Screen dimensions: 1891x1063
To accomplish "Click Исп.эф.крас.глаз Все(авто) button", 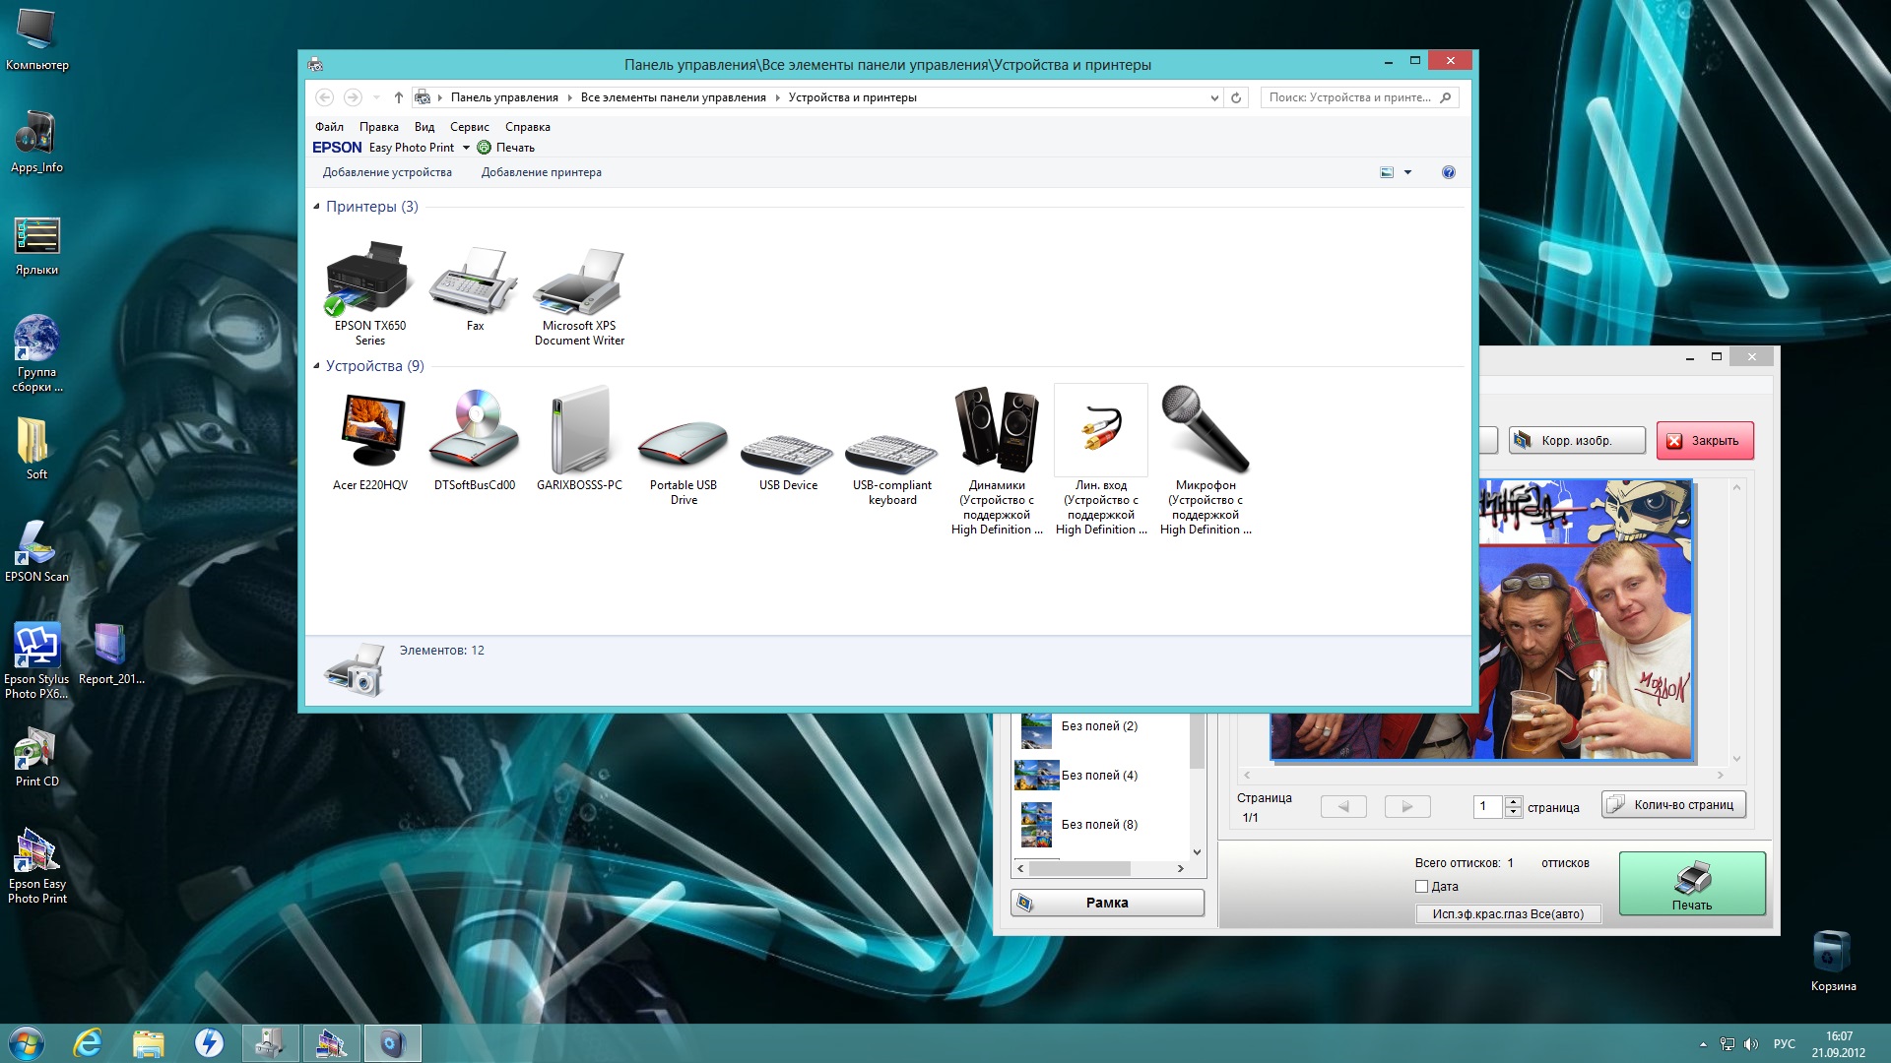I will point(1508,914).
